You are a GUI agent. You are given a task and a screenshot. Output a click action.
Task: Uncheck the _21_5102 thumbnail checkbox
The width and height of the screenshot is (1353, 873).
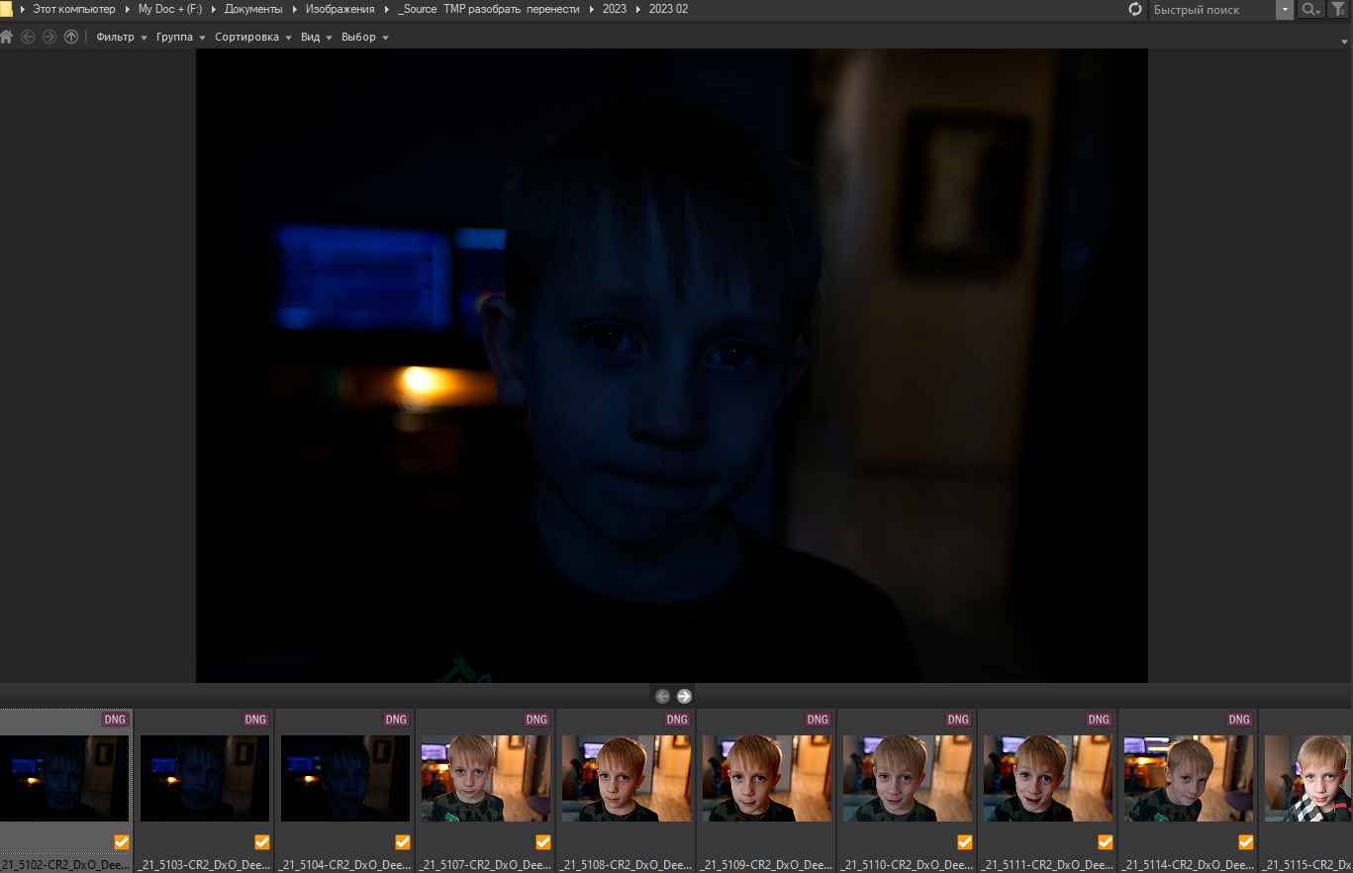122,842
